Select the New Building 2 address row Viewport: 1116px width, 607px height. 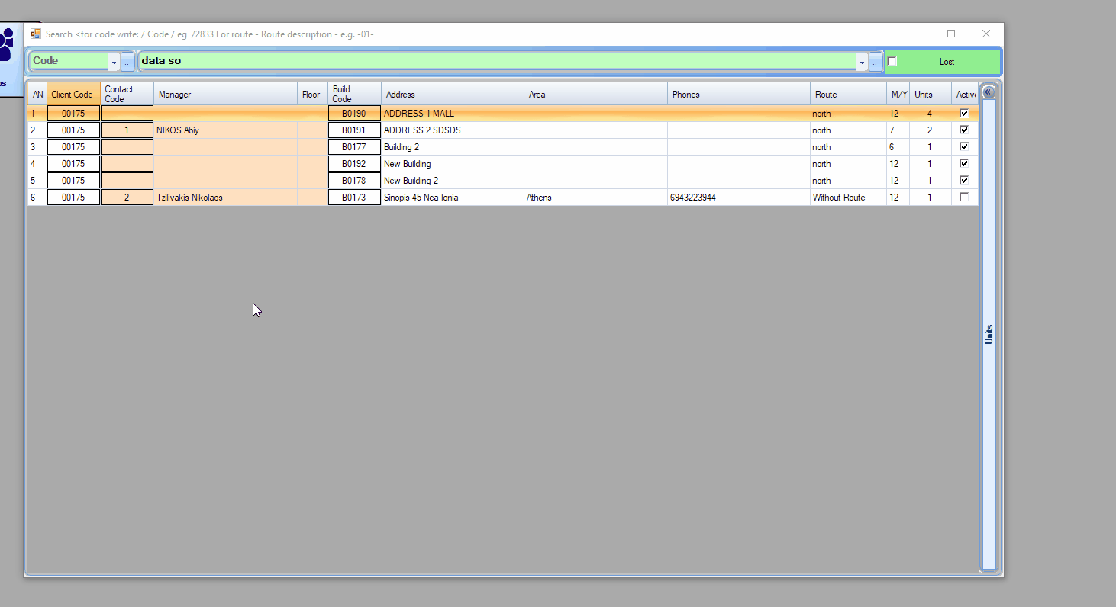(x=452, y=181)
